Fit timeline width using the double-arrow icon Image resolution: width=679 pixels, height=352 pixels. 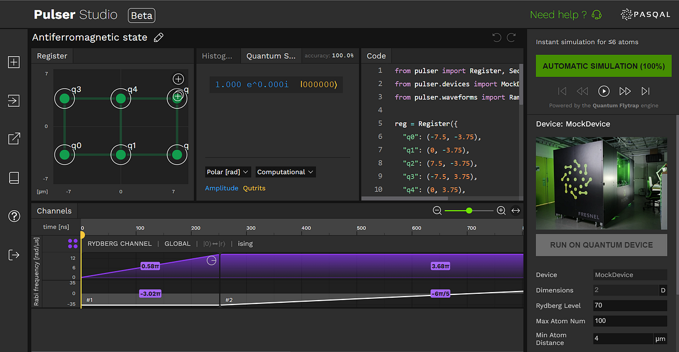(x=515, y=210)
